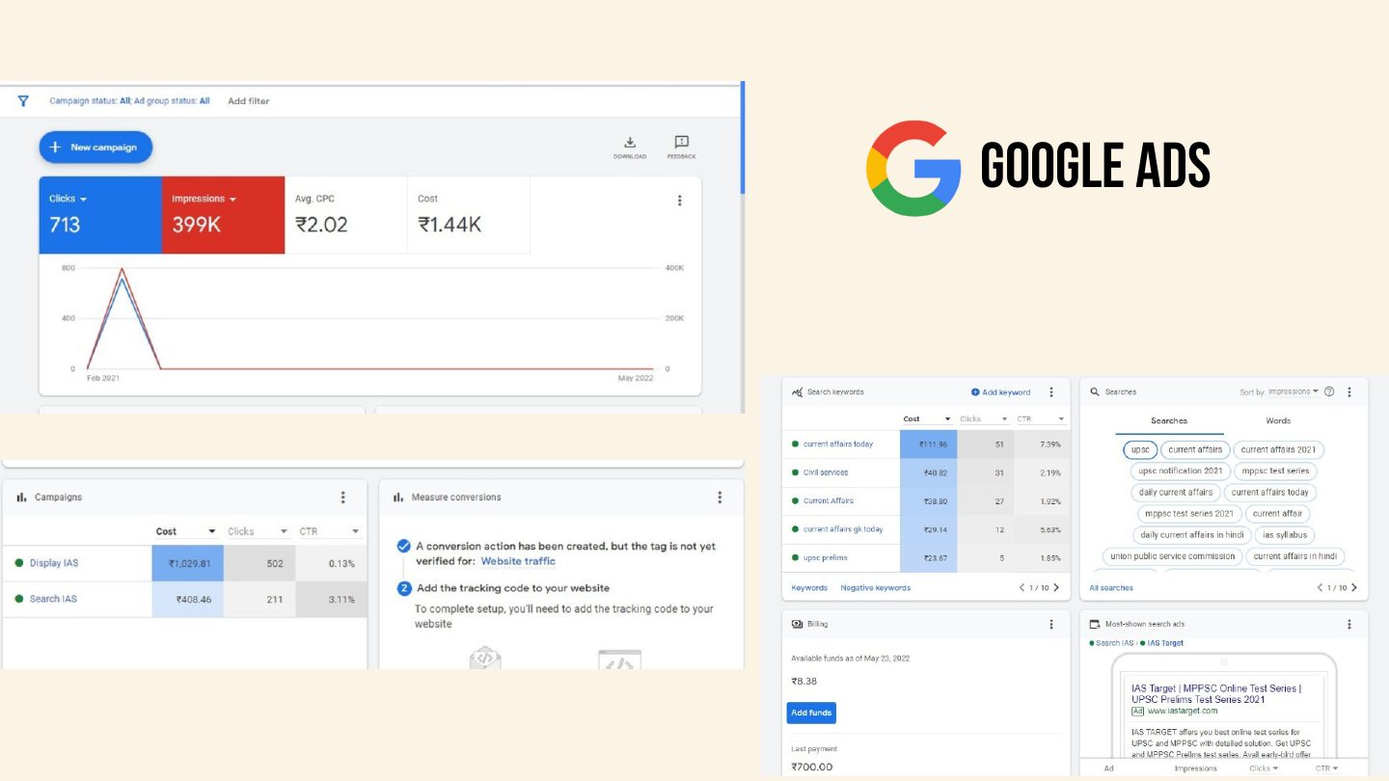
Task: Select the Searches tab
Action: point(1169,420)
